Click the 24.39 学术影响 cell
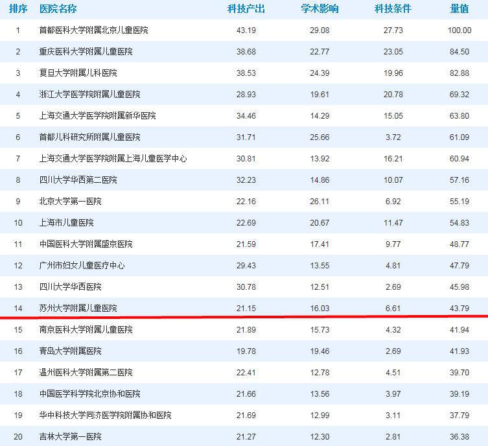The image size is (488, 446). (320, 73)
